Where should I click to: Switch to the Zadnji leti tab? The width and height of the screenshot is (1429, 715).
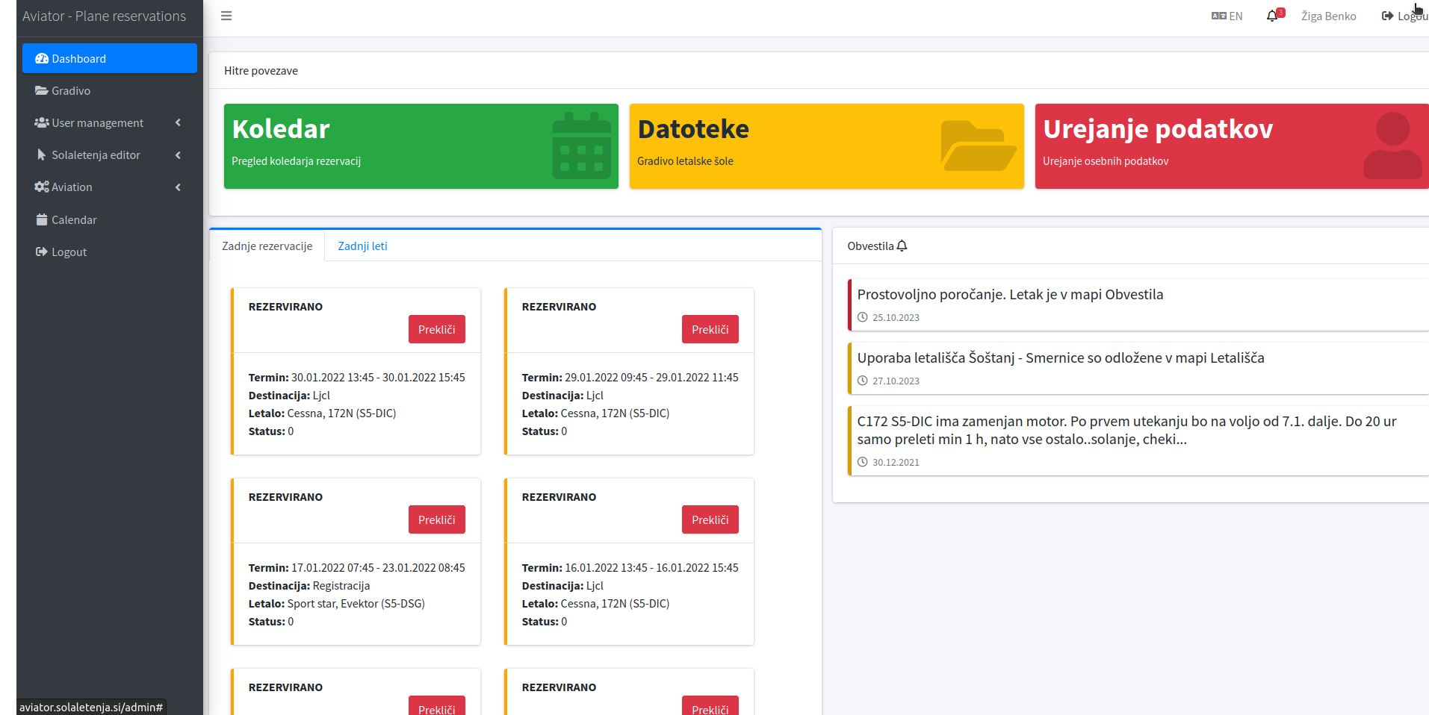(362, 246)
